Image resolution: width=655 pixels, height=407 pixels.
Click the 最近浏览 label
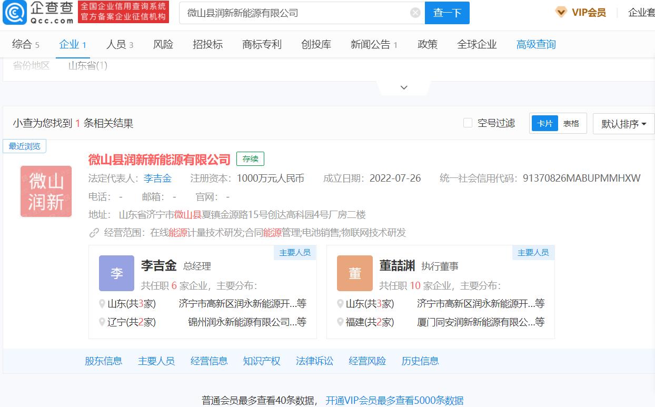[x=25, y=146]
